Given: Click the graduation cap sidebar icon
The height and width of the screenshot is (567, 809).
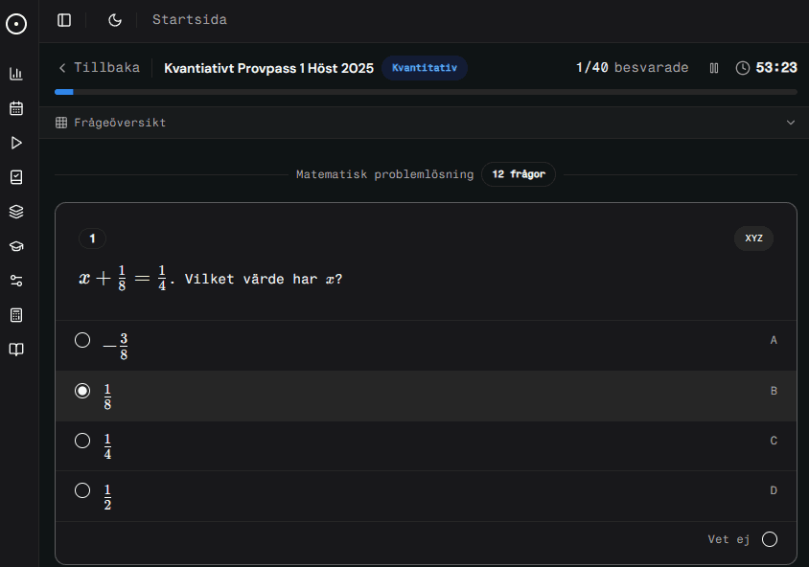Looking at the screenshot, I should [16, 246].
